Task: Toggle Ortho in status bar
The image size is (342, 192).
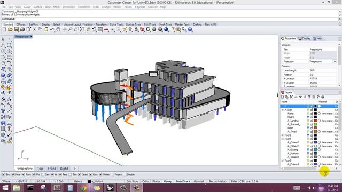Action: pyautogui.click(x=145, y=181)
